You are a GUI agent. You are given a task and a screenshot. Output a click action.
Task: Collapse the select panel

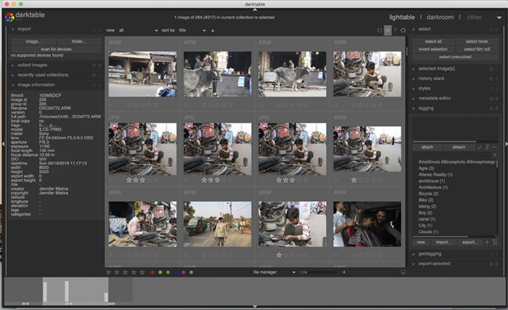[x=414, y=30]
